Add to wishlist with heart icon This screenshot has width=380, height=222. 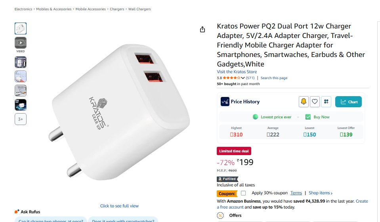click(x=315, y=102)
